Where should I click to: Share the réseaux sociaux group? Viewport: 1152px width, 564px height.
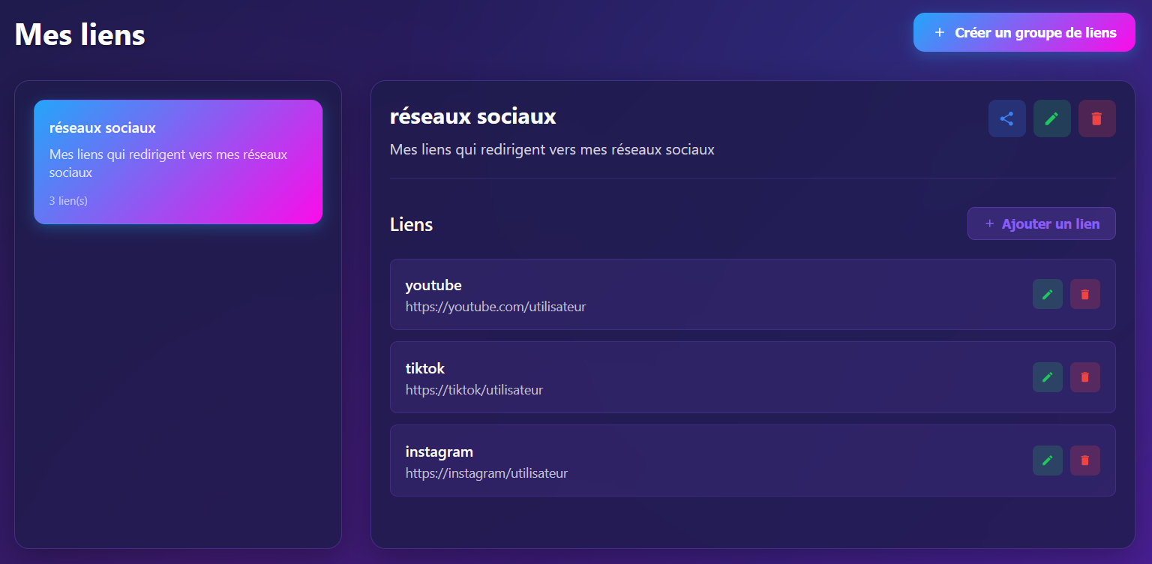click(1006, 118)
